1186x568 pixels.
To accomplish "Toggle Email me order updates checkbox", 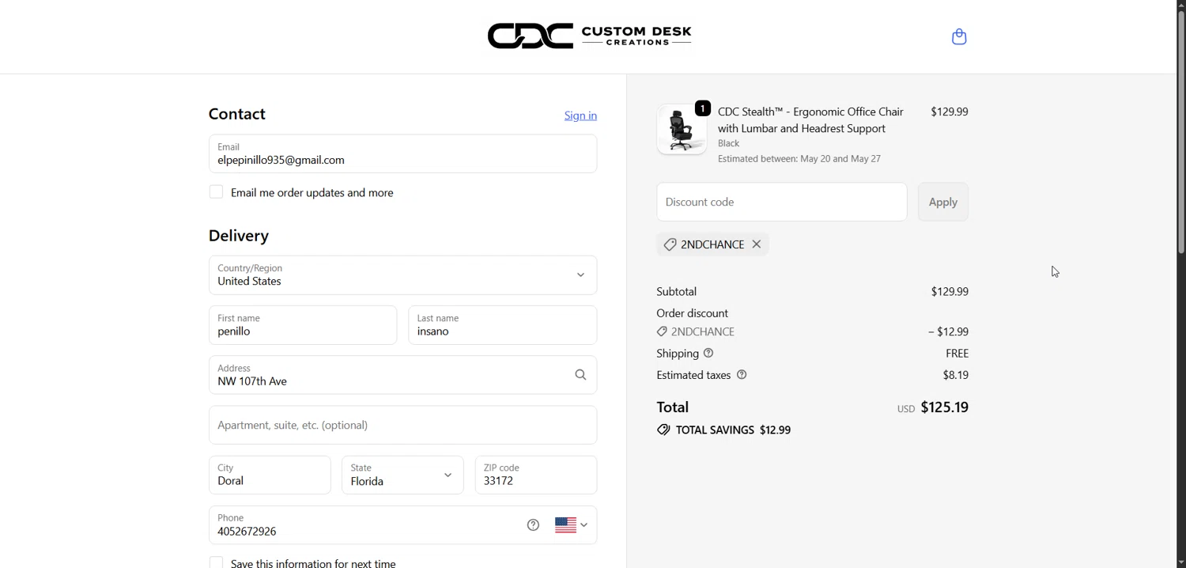I will [x=216, y=192].
